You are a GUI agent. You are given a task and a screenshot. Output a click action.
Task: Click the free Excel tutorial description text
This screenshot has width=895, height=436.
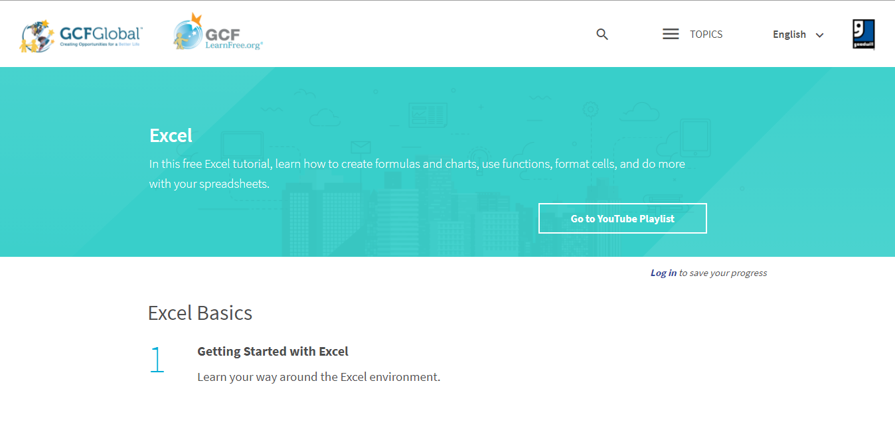(x=416, y=164)
